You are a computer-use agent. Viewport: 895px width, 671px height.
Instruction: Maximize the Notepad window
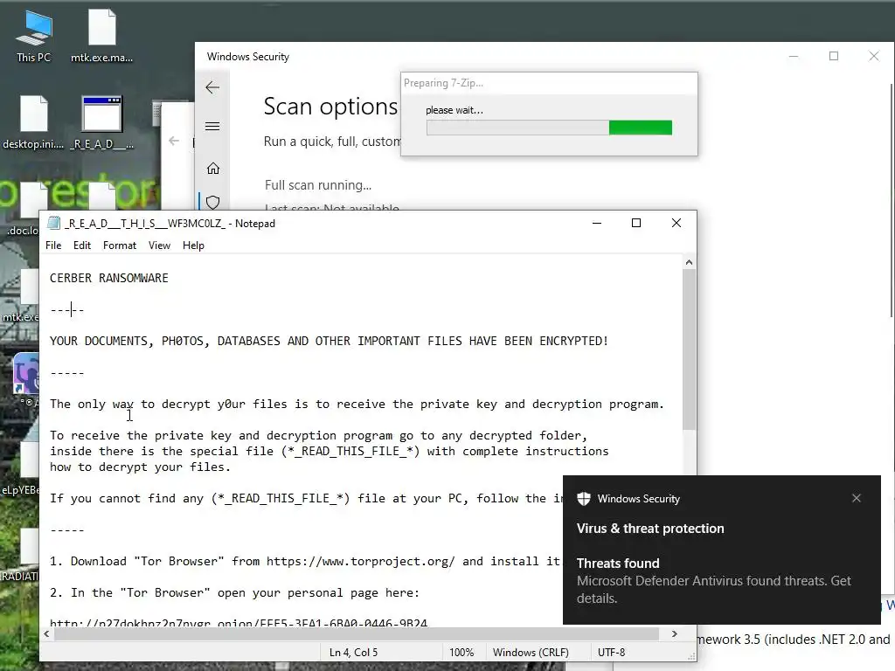[636, 223]
